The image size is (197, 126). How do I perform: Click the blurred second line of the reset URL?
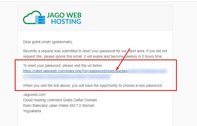pyautogui.click(x=67, y=77)
